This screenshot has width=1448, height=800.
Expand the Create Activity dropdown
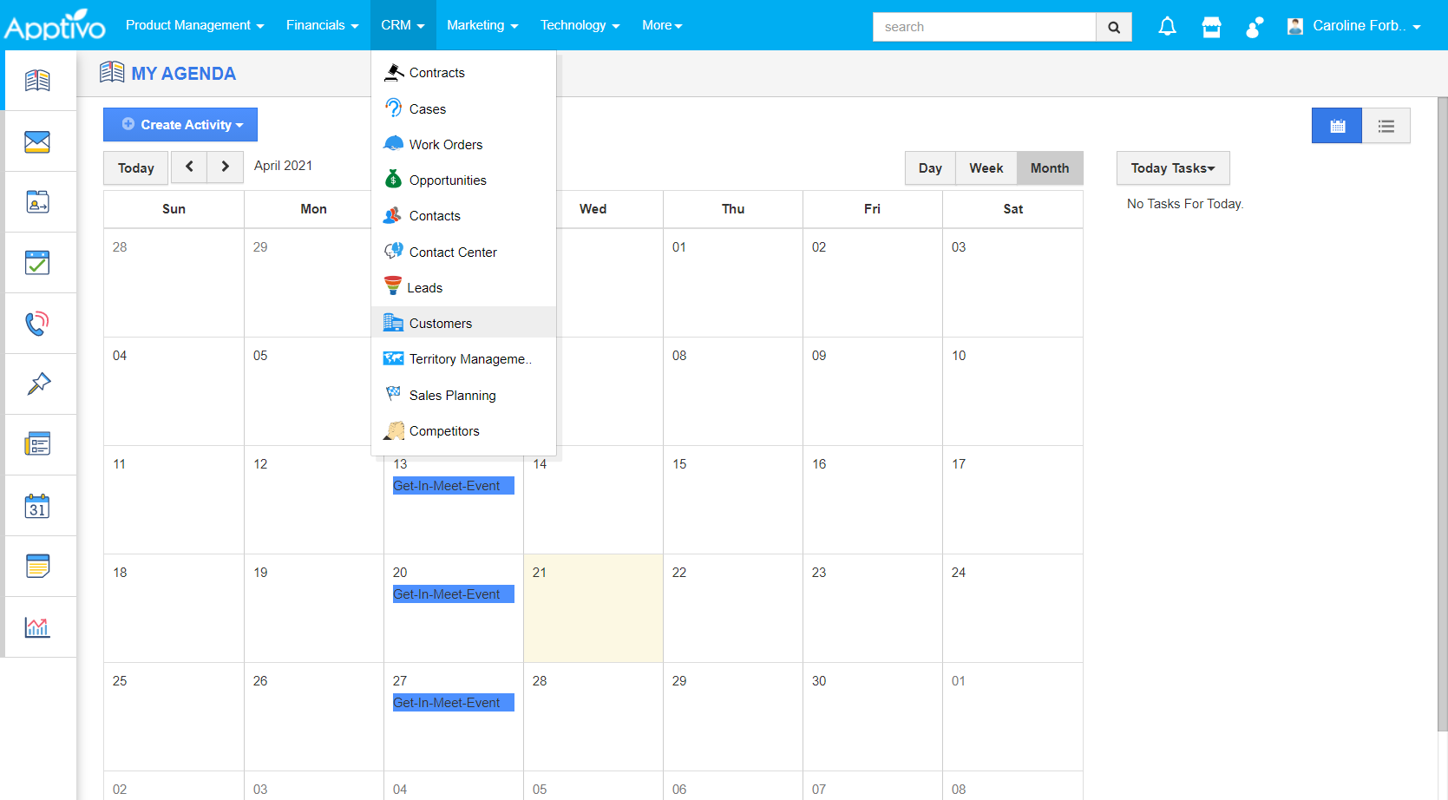click(x=180, y=125)
